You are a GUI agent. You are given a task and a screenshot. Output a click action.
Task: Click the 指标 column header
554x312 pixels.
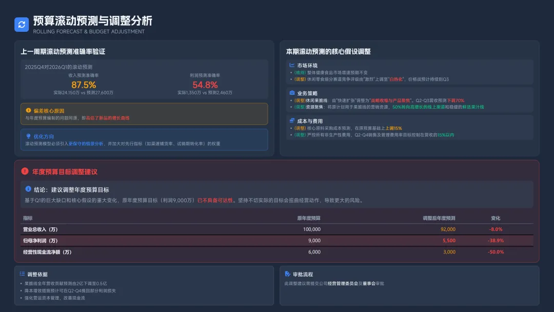tap(28, 219)
